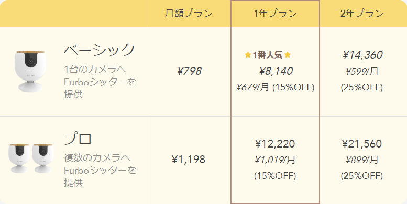Click ¥679/月 (15%OFF) text in Basic

click(x=276, y=87)
